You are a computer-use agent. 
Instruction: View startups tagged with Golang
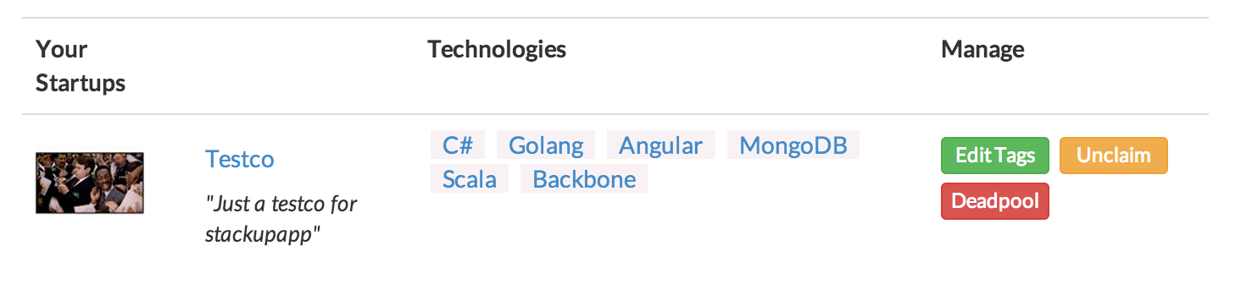tap(546, 145)
